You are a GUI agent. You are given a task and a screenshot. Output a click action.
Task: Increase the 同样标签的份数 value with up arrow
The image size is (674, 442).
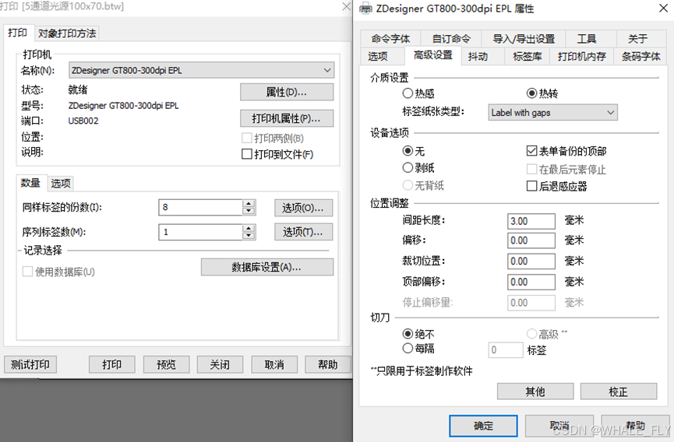pos(249,203)
